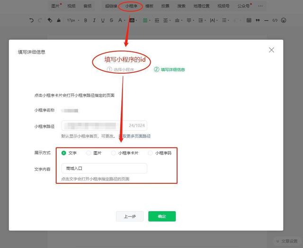Open the text background color dropdown
The height and width of the screenshot is (248, 303).
click(x=133, y=20)
